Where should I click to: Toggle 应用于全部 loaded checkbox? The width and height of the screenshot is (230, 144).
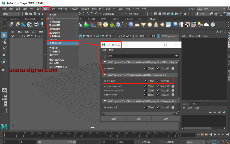point(145,81)
